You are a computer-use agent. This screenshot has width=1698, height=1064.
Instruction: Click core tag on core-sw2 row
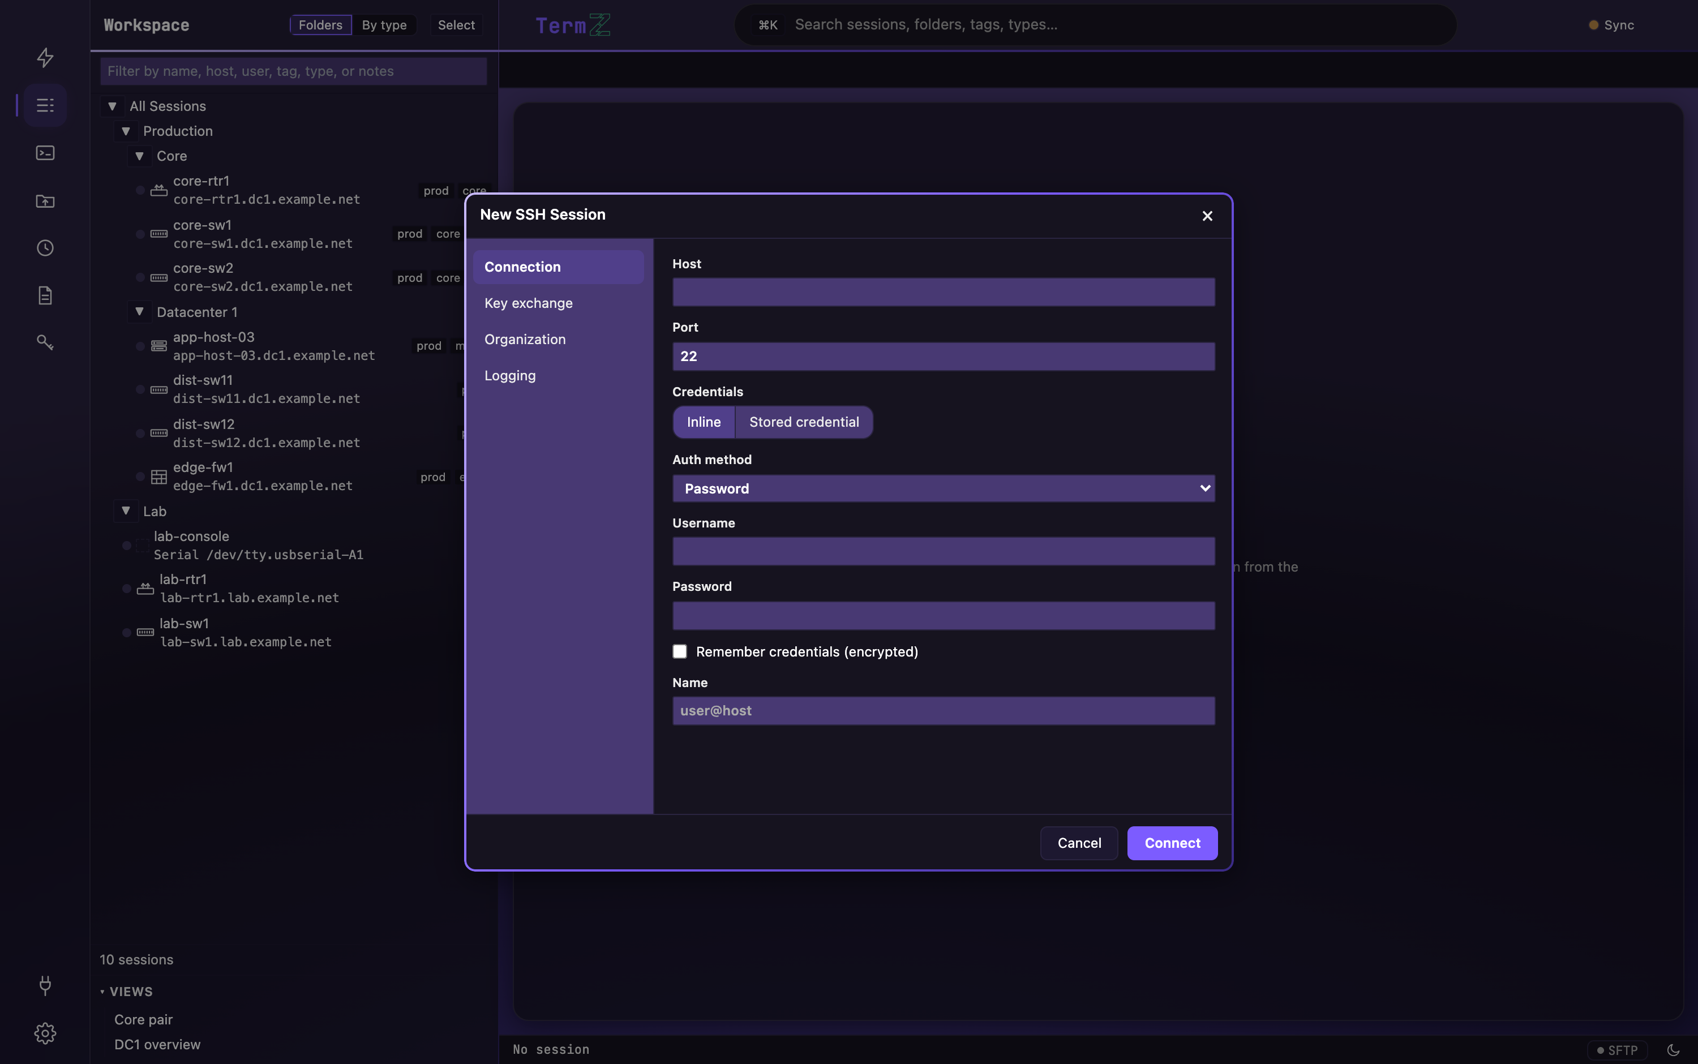(x=448, y=278)
